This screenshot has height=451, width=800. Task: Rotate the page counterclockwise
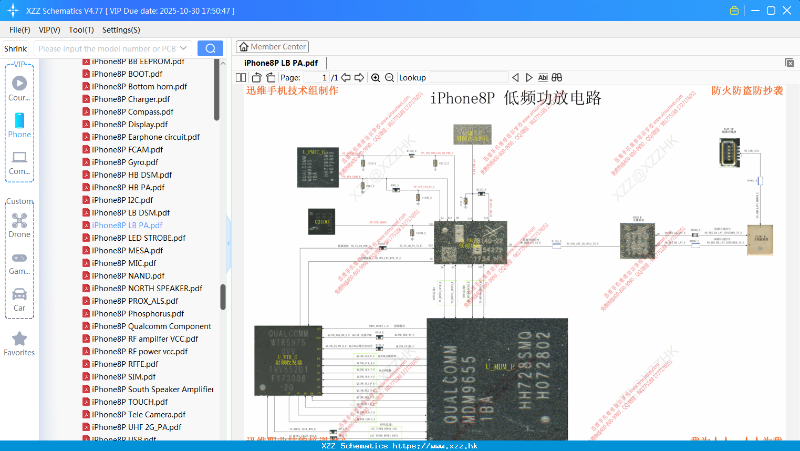pos(256,77)
